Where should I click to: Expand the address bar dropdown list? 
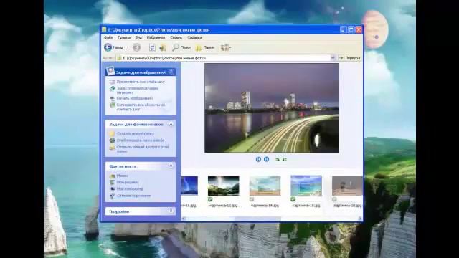click(x=333, y=58)
